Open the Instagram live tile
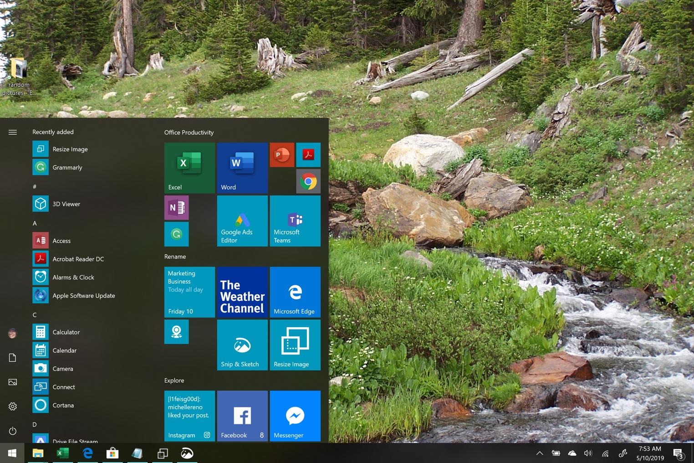 pos(189,416)
